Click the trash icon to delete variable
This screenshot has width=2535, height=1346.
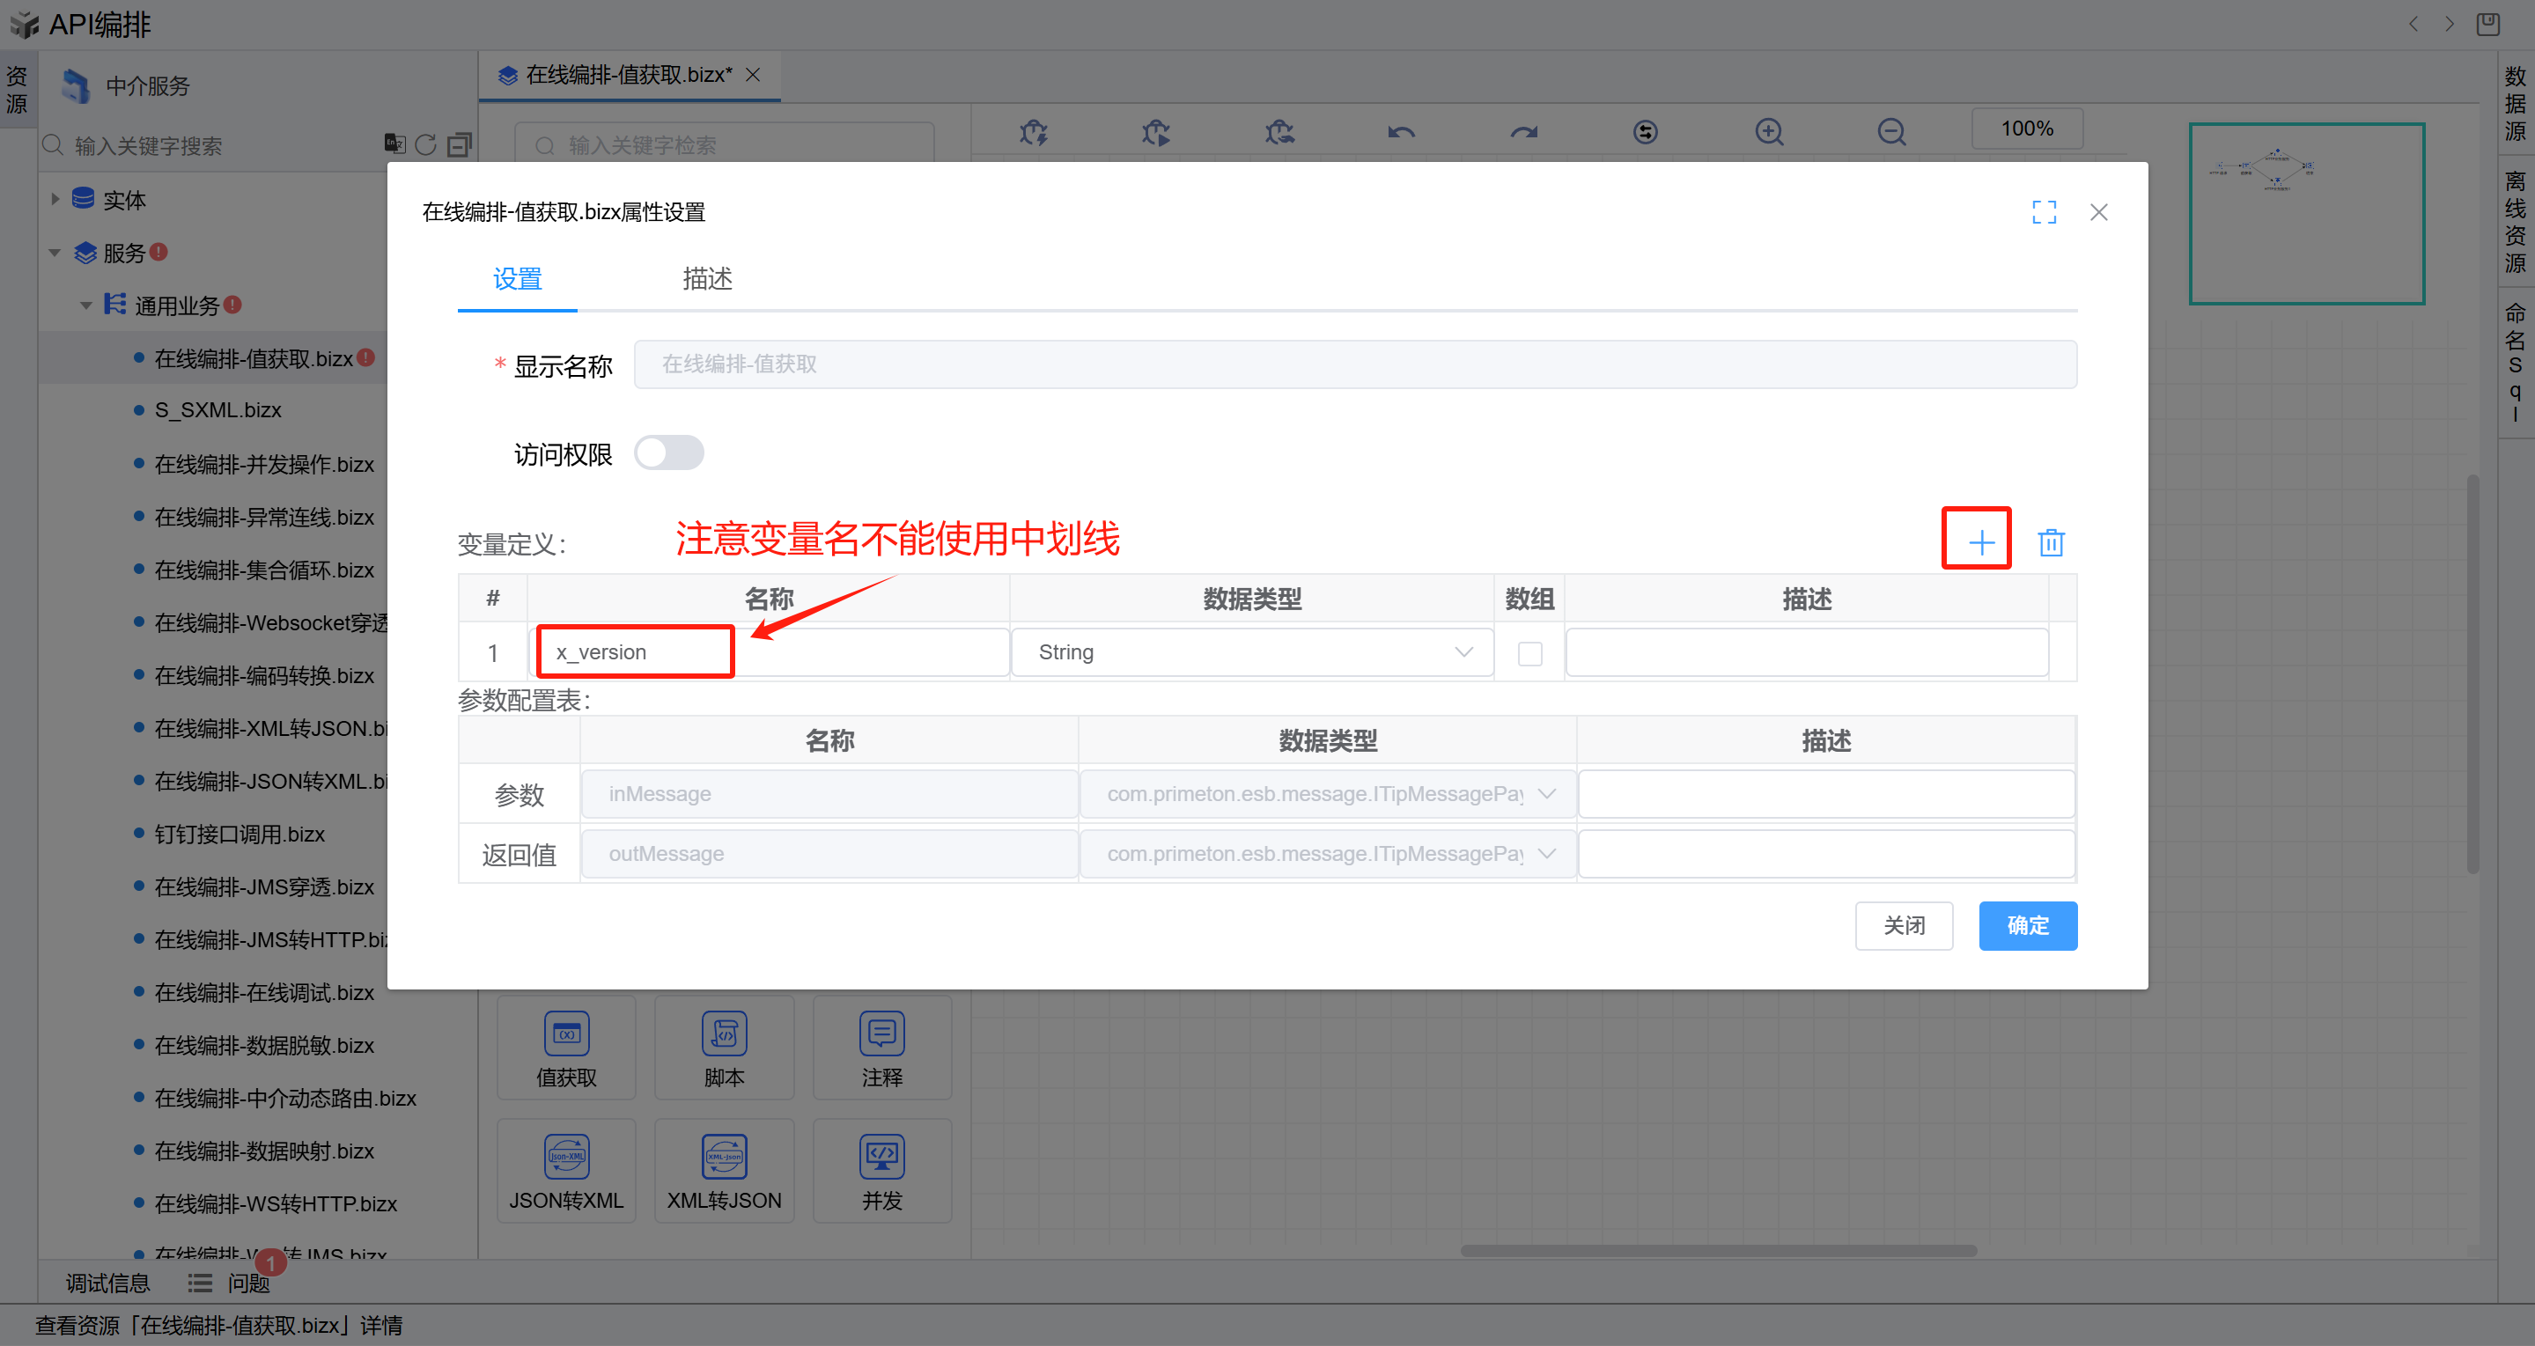(x=2051, y=542)
